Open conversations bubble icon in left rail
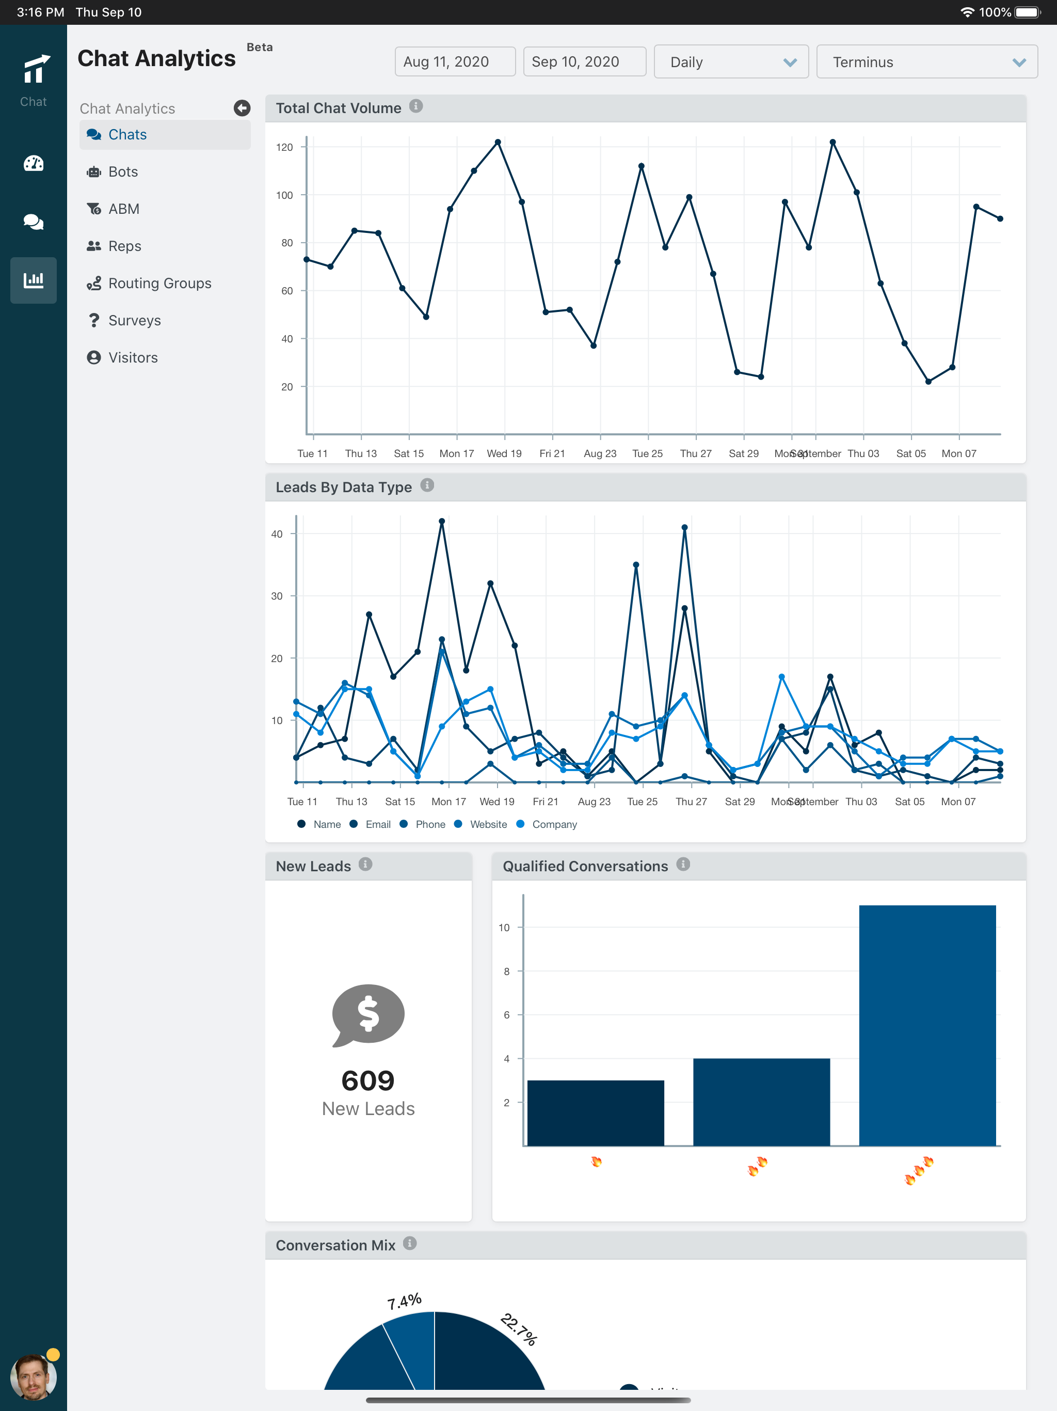Screen dimensions: 1057x1411 [x=33, y=222]
